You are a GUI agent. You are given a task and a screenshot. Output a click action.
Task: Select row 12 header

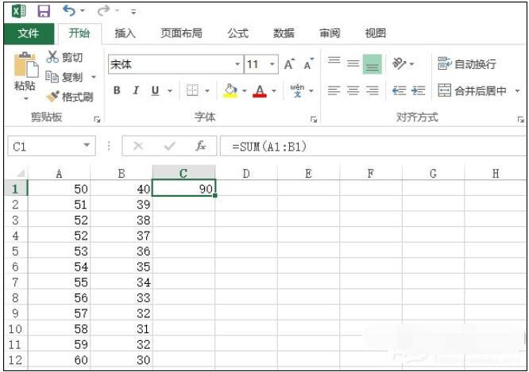pos(16,360)
